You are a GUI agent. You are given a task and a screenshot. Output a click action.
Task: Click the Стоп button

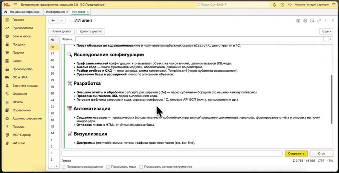(322, 153)
